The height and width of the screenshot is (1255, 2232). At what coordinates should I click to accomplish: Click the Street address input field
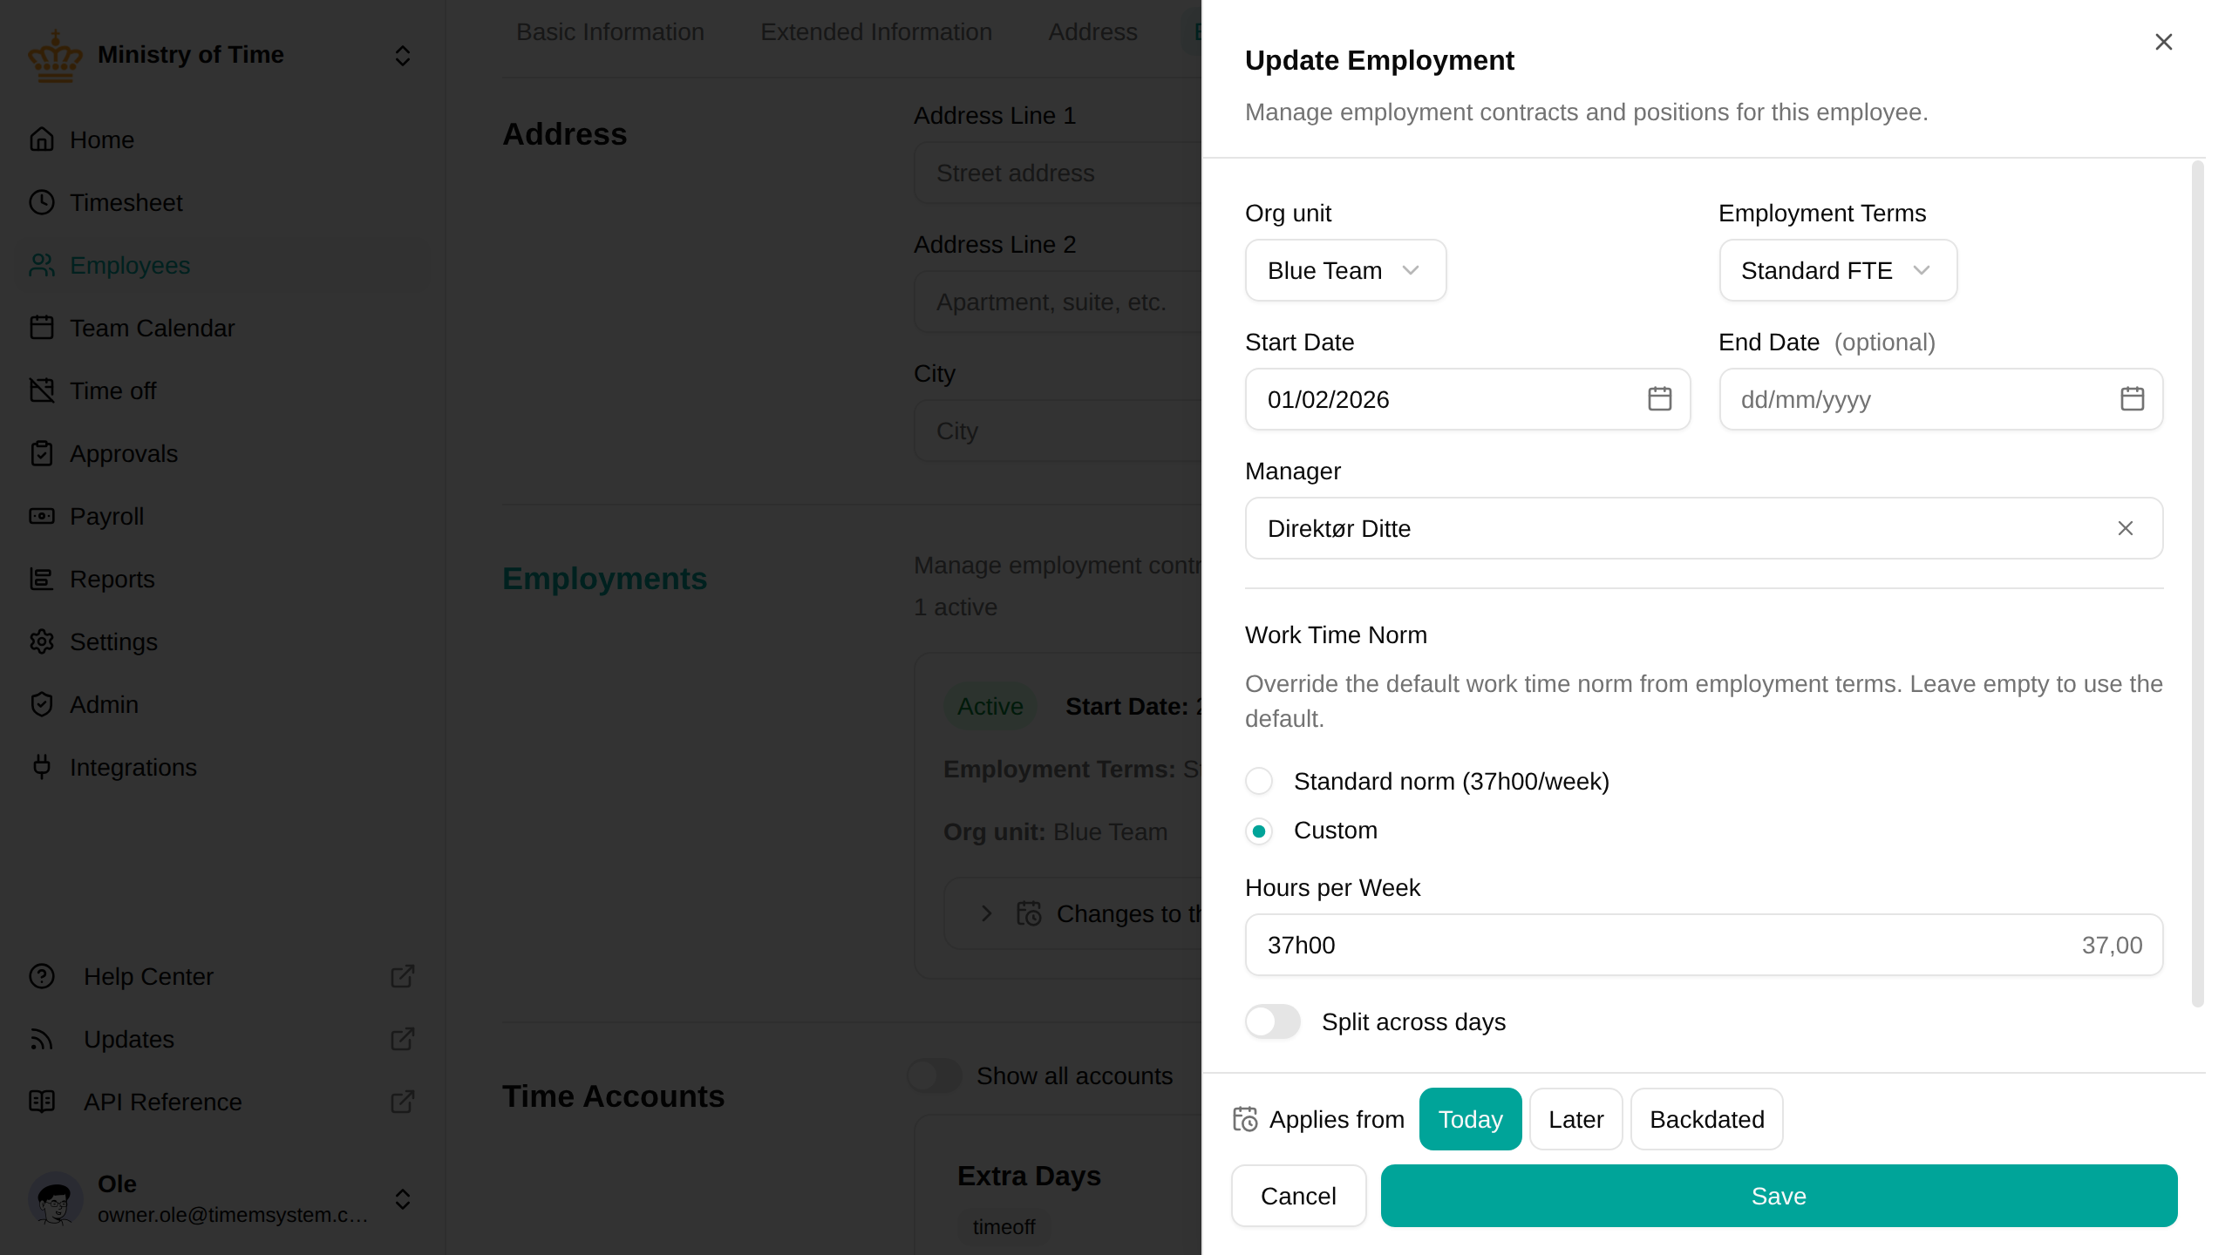coord(1058,173)
